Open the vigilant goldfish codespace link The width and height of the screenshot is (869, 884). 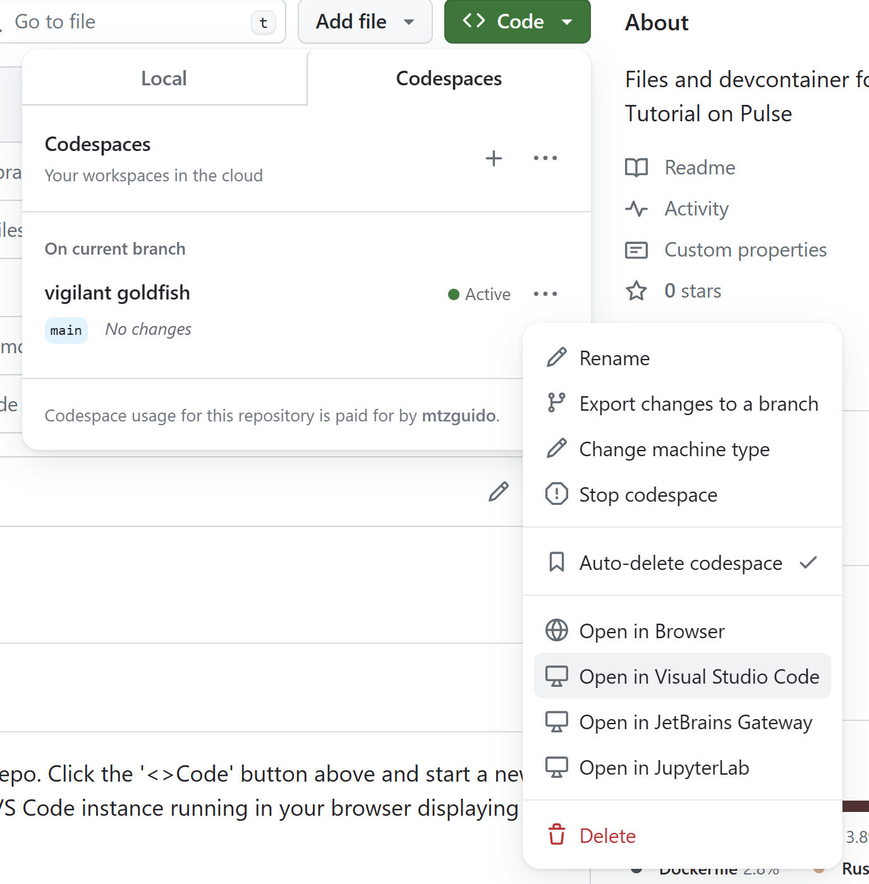coord(118,293)
